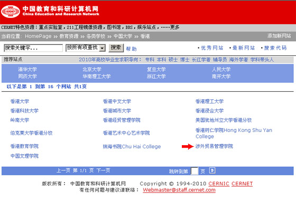Open 美国犹他州立大学香港分校 link
The width and height of the screenshot is (296, 199).
(x=224, y=120)
